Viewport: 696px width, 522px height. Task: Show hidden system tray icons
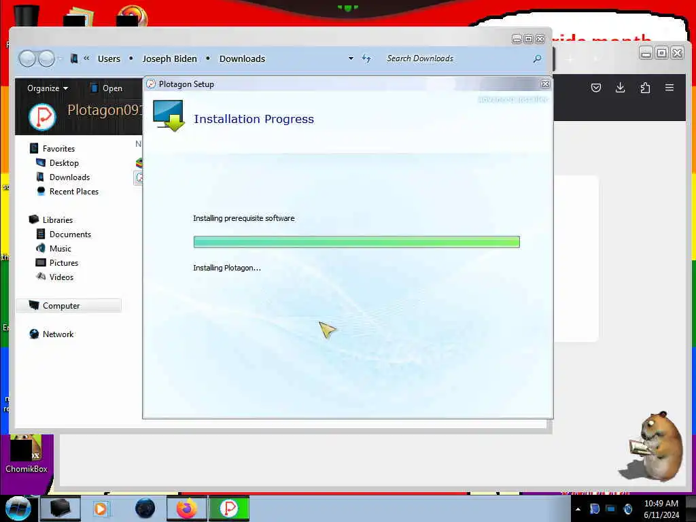point(578,509)
